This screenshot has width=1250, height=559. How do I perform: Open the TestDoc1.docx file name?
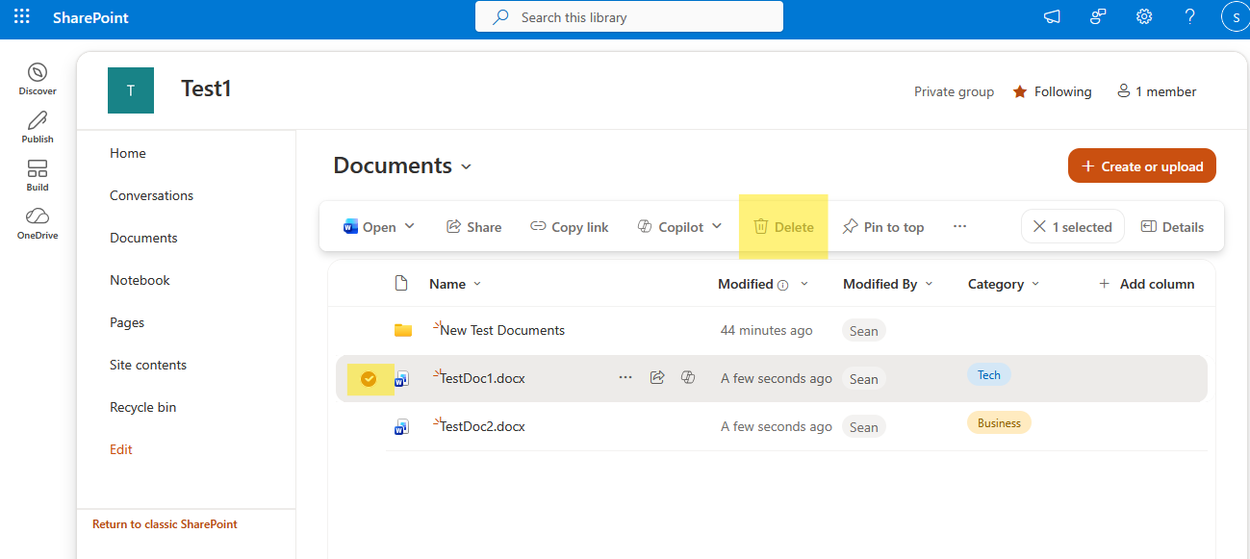pyautogui.click(x=482, y=378)
